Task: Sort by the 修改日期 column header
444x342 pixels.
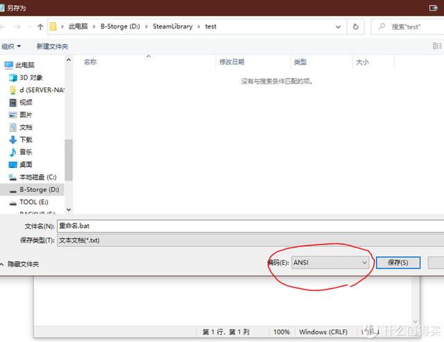Action: [x=232, y=62]
